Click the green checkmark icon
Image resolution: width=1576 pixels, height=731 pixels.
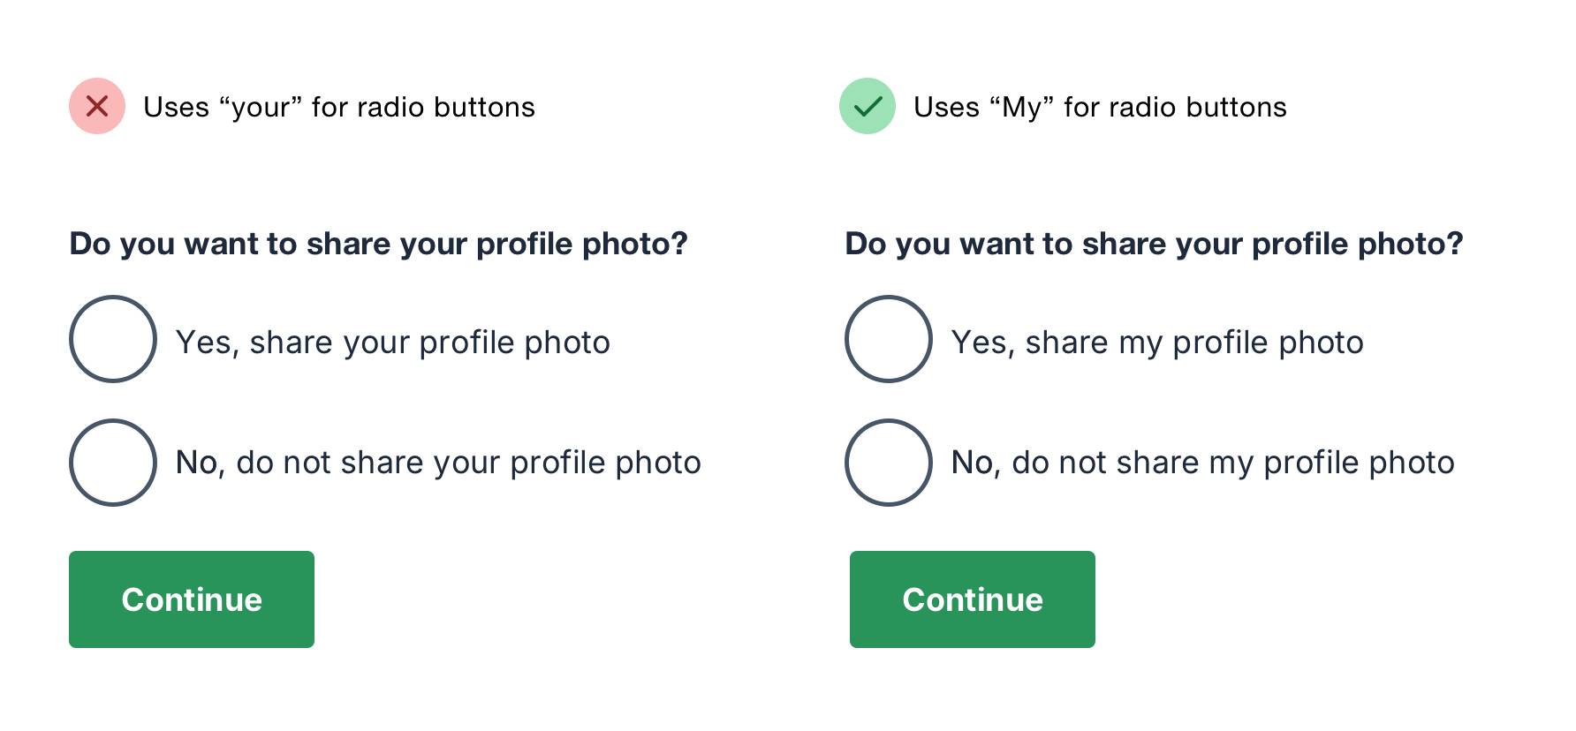tap(868, 106)
